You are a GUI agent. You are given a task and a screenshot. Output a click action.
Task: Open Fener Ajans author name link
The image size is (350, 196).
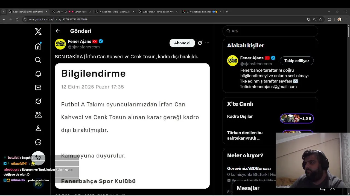click(x=80, y=41)
